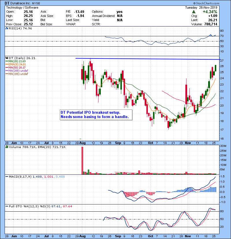Click the DT (Daily) 26.21 chart label

pyautogui.click(x=22, y=58)
